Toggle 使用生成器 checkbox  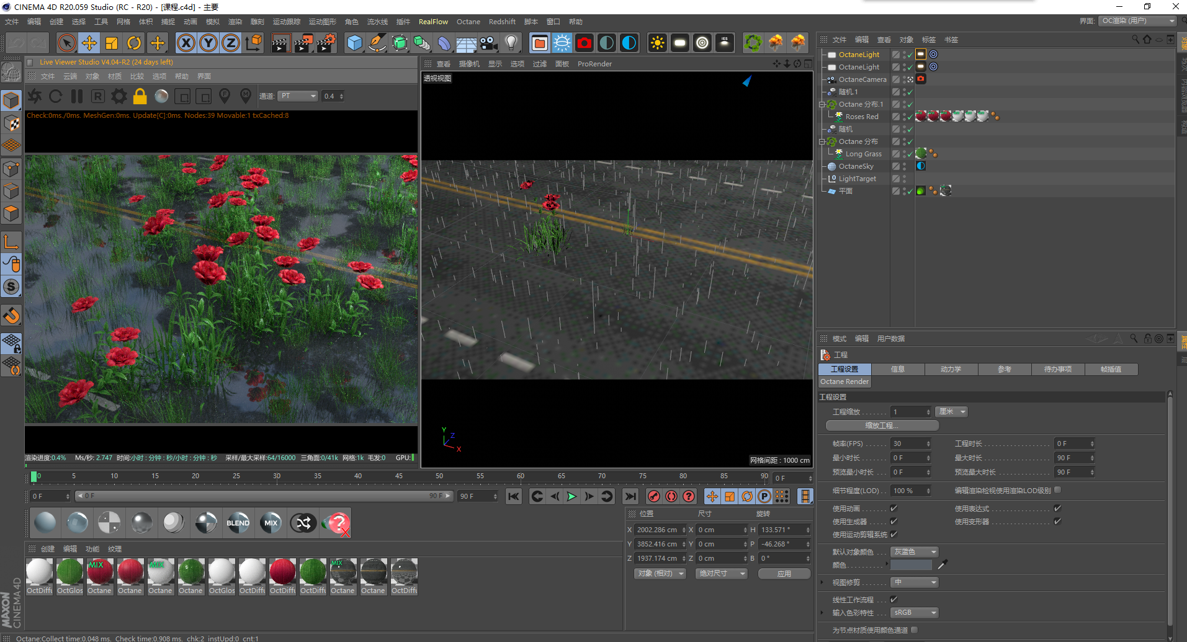[894, 521]
